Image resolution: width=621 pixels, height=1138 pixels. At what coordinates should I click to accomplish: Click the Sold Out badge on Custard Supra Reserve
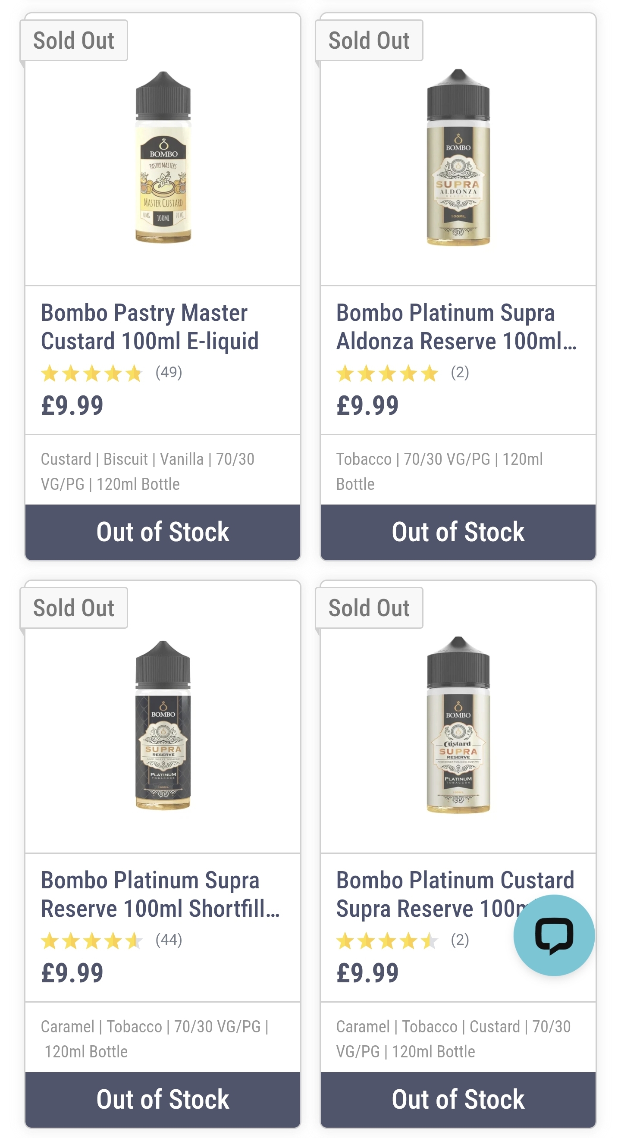point(369,608)
